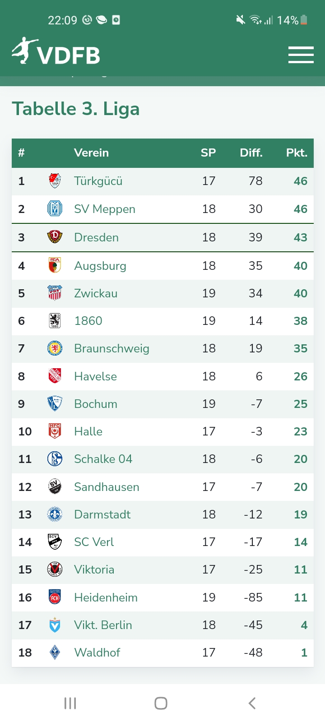
Task: Select the Sandhausen team name
Action: tap(107, 487)
